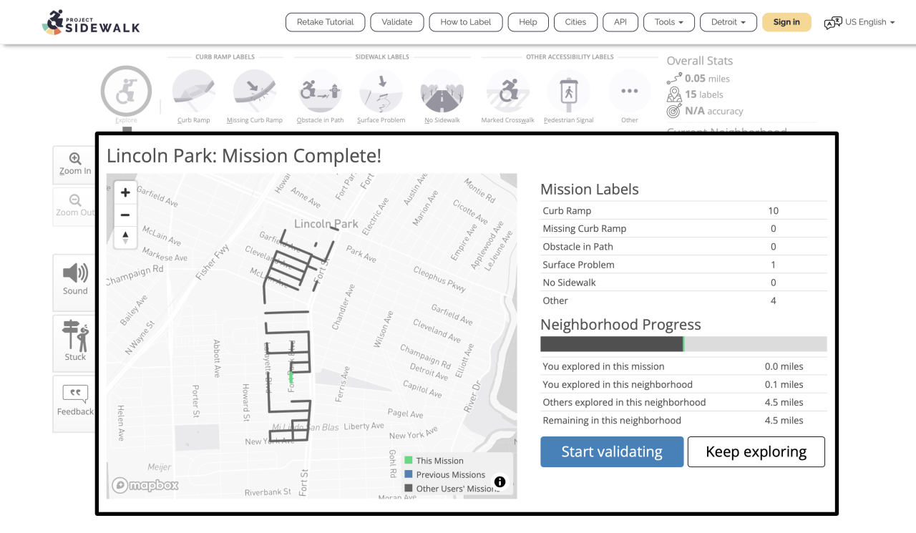The height and width of the screenshot is (533, 916).
Task: Open the US English language dropdown
Action: [x=870, y=22]
